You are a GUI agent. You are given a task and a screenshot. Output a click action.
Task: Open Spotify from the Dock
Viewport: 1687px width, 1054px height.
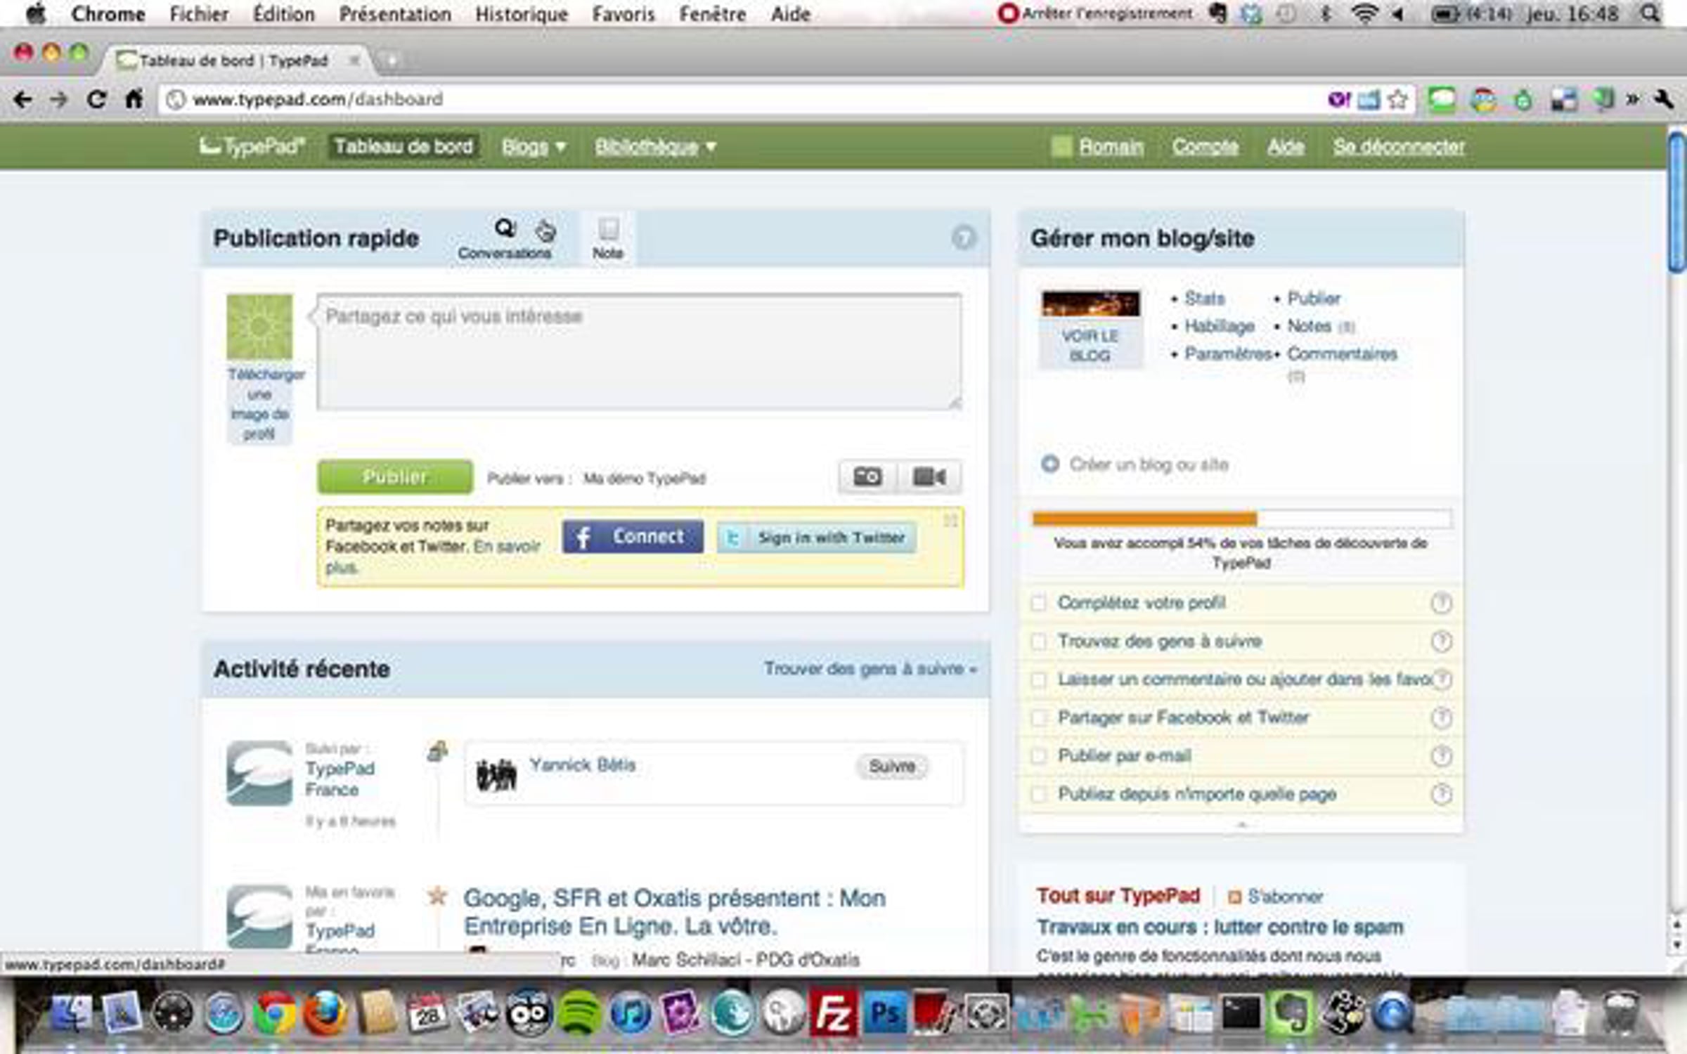pos(579,1013)
